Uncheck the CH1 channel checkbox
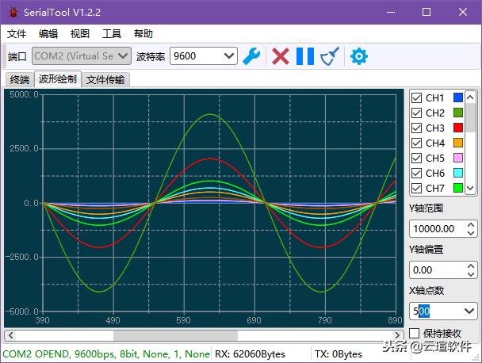Screen dimensions: 482x363 pos(416,98)
